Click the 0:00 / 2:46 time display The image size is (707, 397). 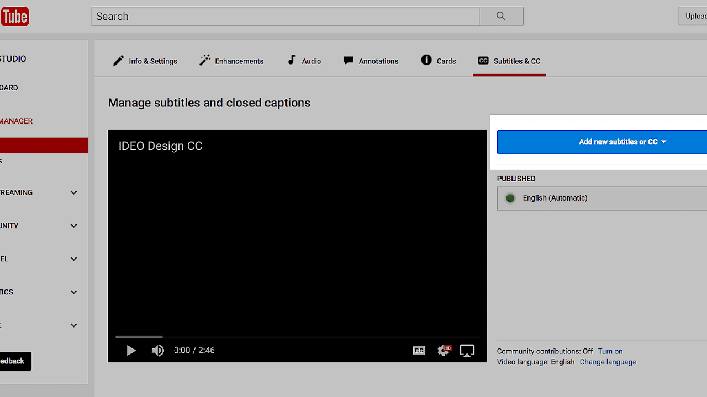pyautogui.click(x=194, y=350)
